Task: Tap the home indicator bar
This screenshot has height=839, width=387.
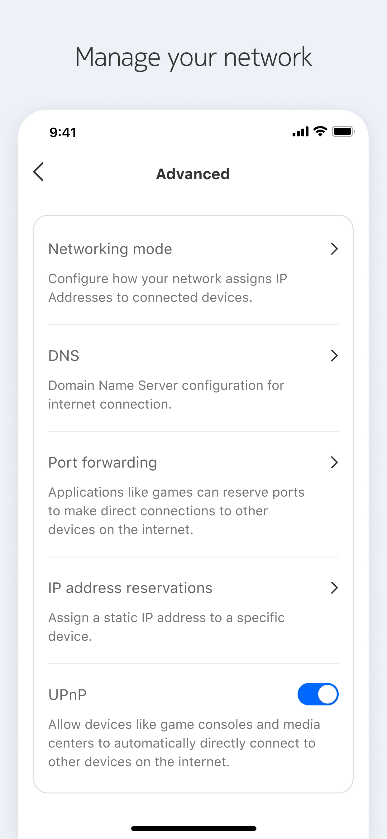Action: 193,828
